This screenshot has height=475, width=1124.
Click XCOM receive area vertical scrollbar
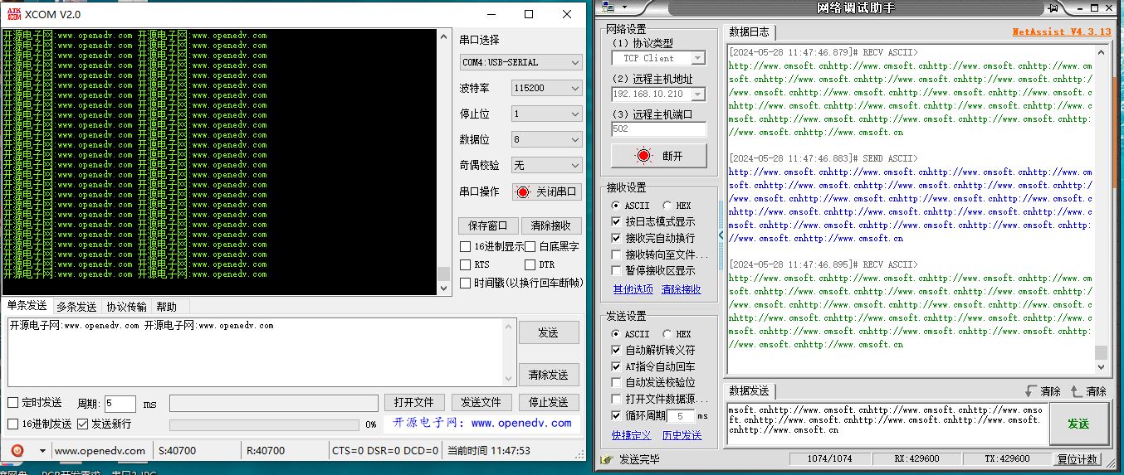coord(443,161)
